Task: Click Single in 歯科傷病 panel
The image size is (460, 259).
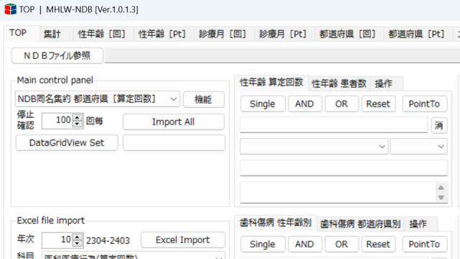Action: click(263, 244)
